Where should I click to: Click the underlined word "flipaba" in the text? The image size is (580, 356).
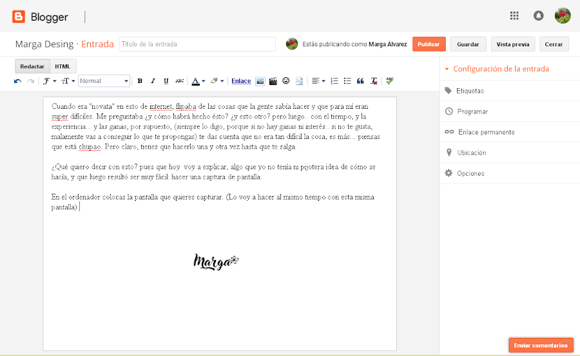(x=186, y=106)
